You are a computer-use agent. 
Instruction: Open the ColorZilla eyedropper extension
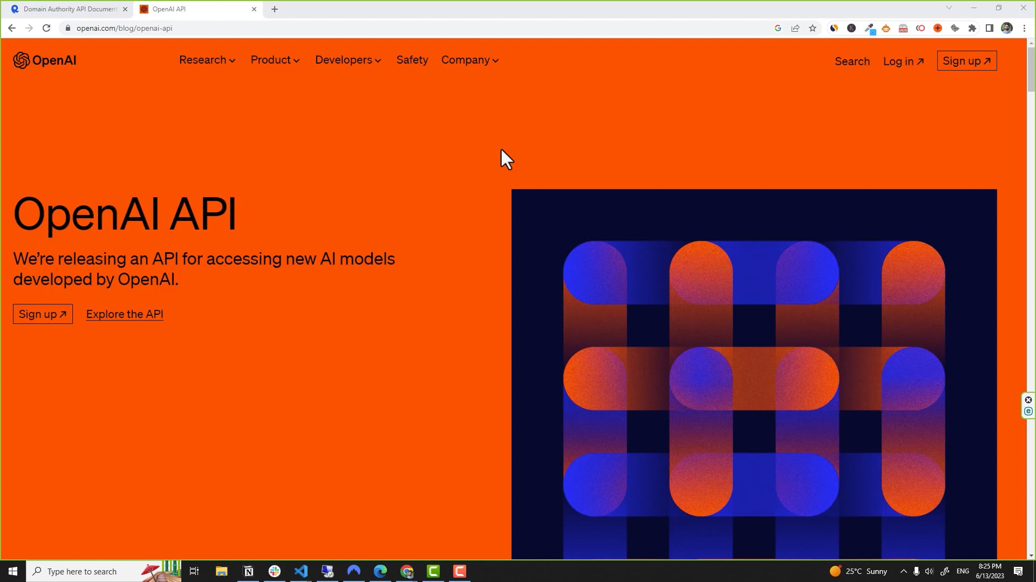pos(869,28)
